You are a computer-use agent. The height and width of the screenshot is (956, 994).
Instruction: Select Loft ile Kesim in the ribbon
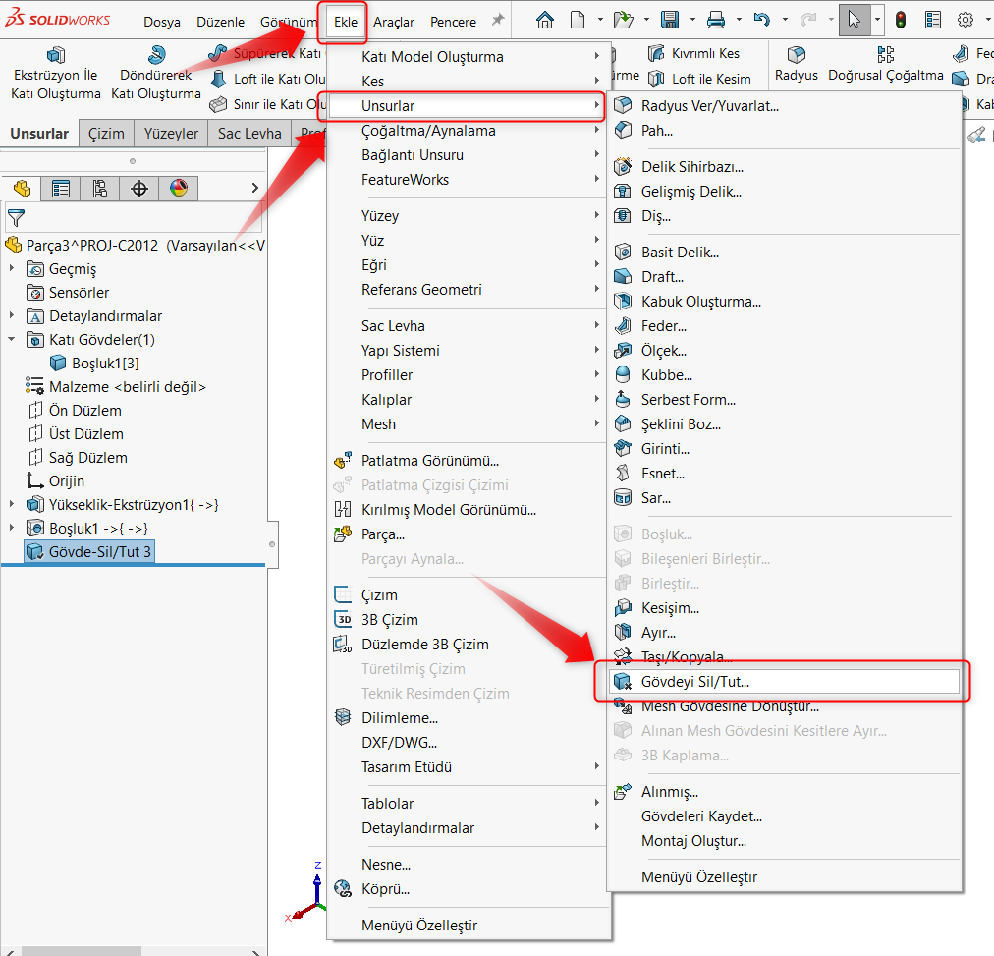pos(700,79)
